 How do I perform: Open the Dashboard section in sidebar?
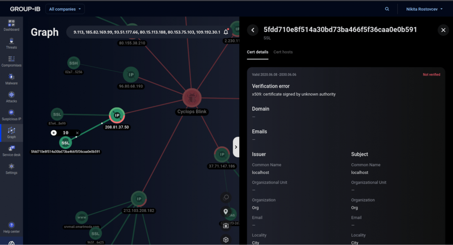coord(11,25)
